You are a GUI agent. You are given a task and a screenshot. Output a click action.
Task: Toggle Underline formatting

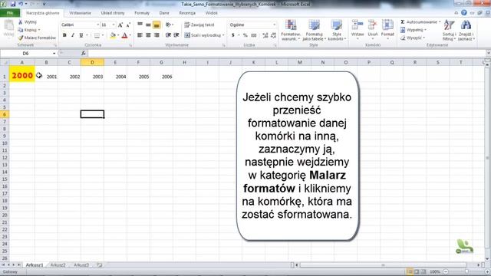(x=81, y=35)
